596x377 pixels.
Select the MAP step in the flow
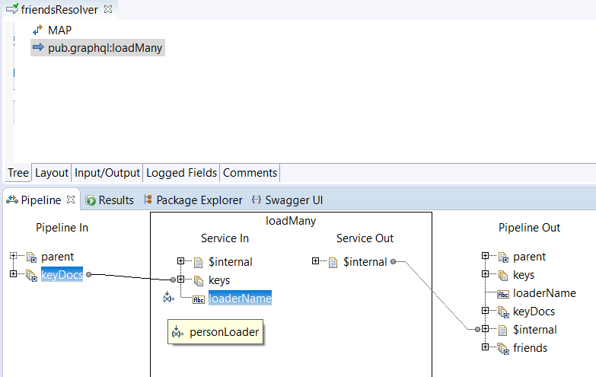tap(59, 30)
